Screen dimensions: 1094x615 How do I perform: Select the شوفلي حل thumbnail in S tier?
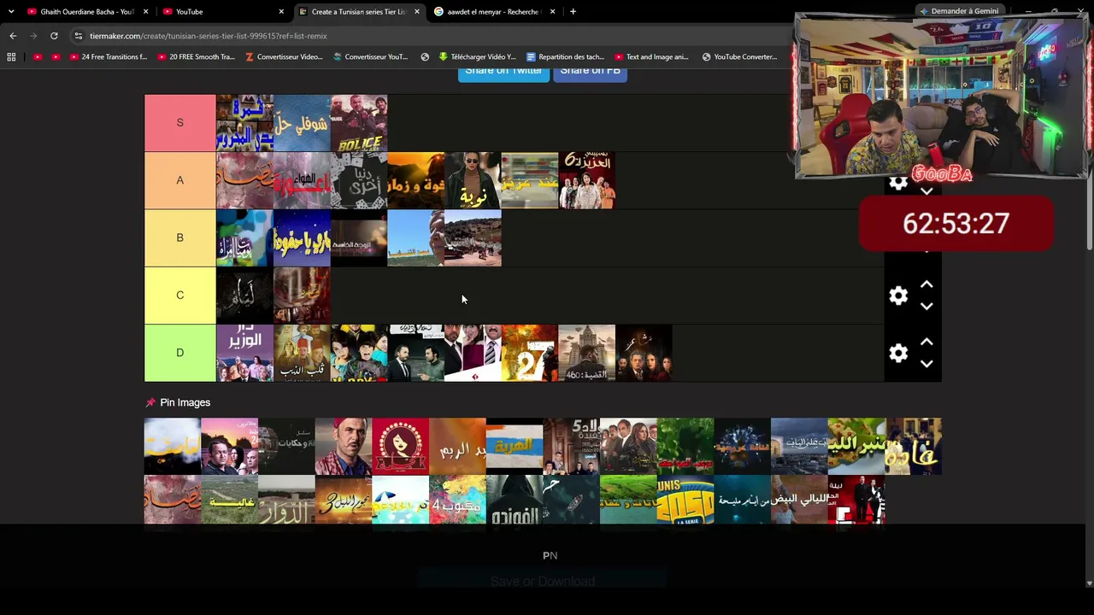(x=302, y=123)
